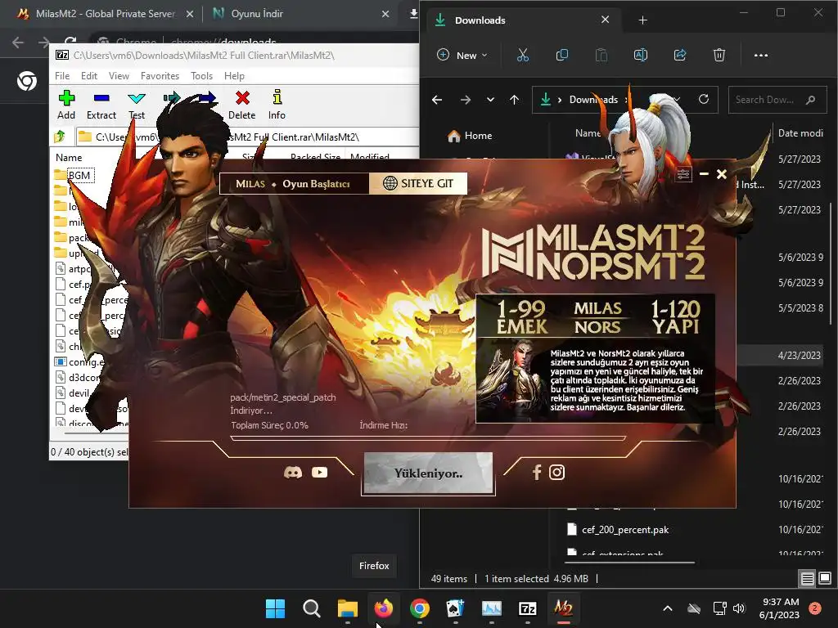Go back in Explorer navigation
Viewport: 838px width, 628px height.
(x=437, y=100)
